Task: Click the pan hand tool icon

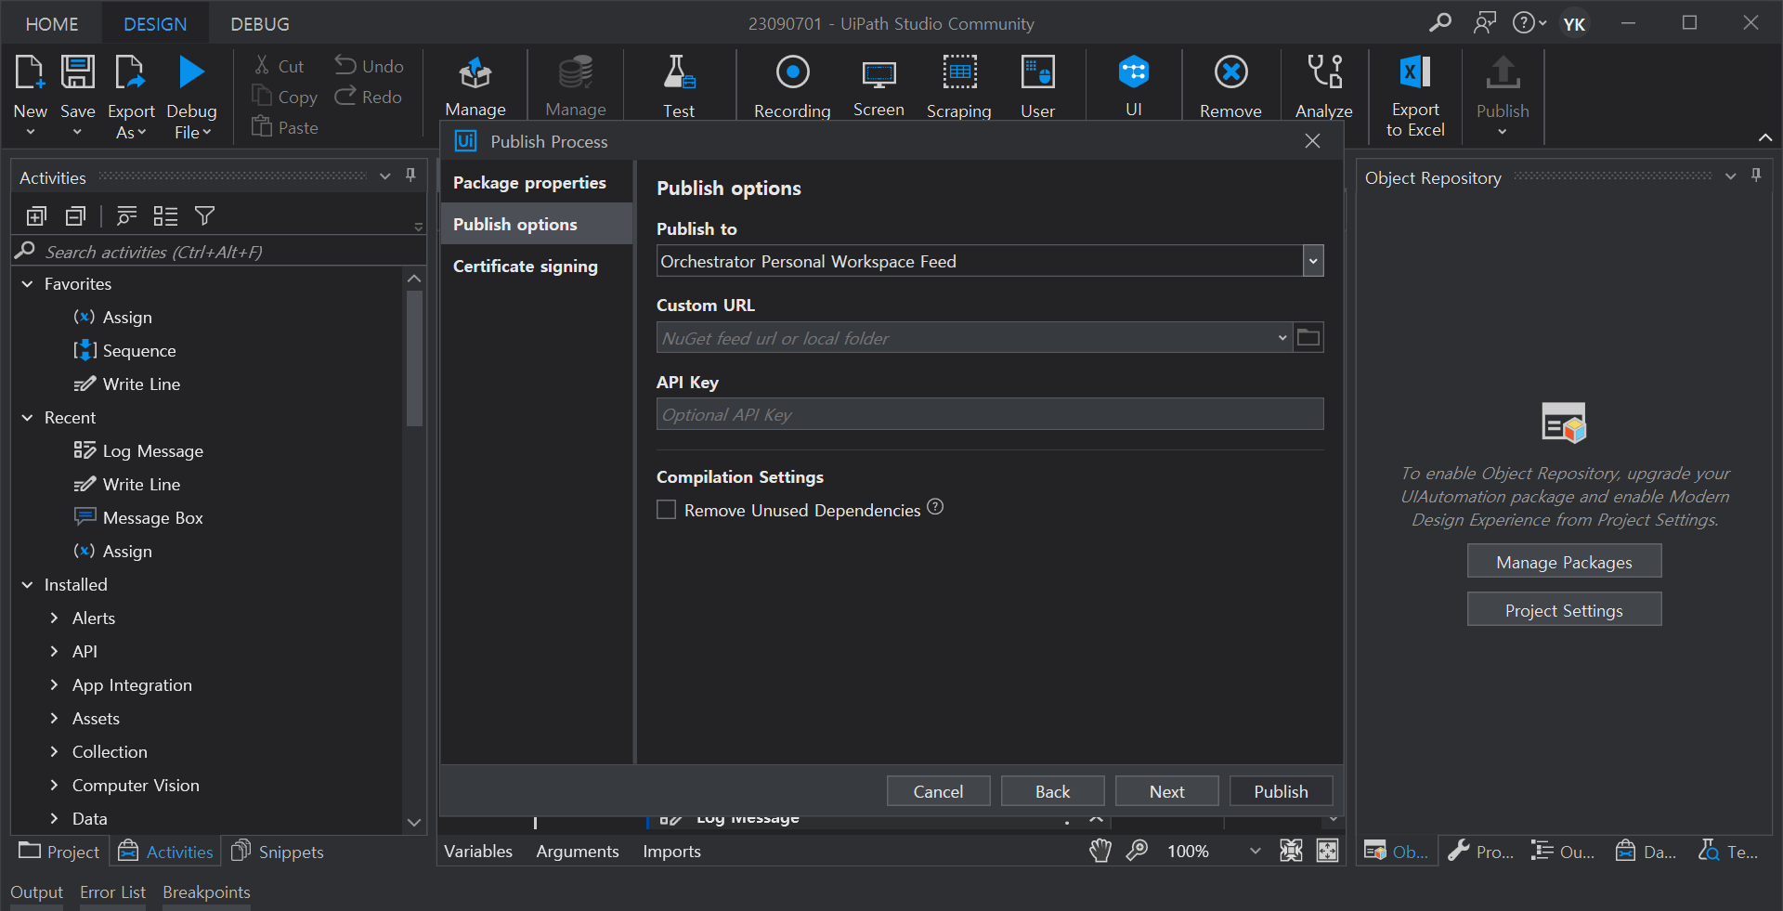Action: pos(1100,851)
